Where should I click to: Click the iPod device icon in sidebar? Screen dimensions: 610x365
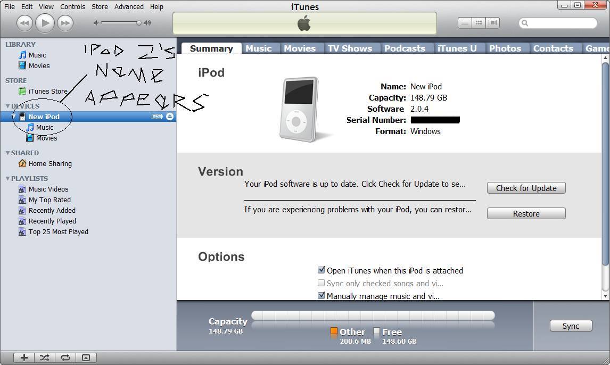click(x=22, y=117)
